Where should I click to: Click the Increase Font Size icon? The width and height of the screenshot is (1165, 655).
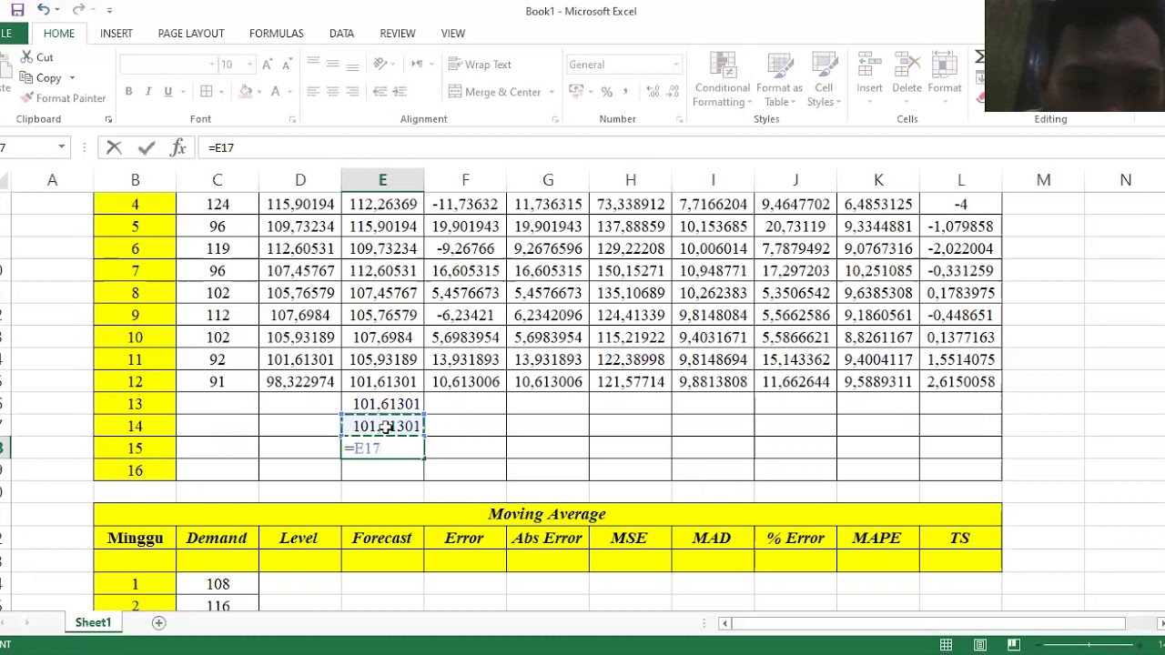[x=267, y=65]
